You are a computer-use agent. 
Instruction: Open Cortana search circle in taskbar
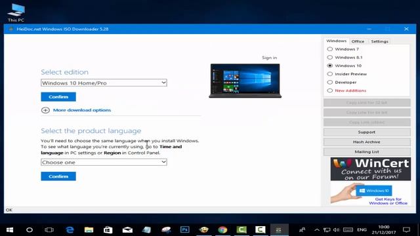coord(30,230)
